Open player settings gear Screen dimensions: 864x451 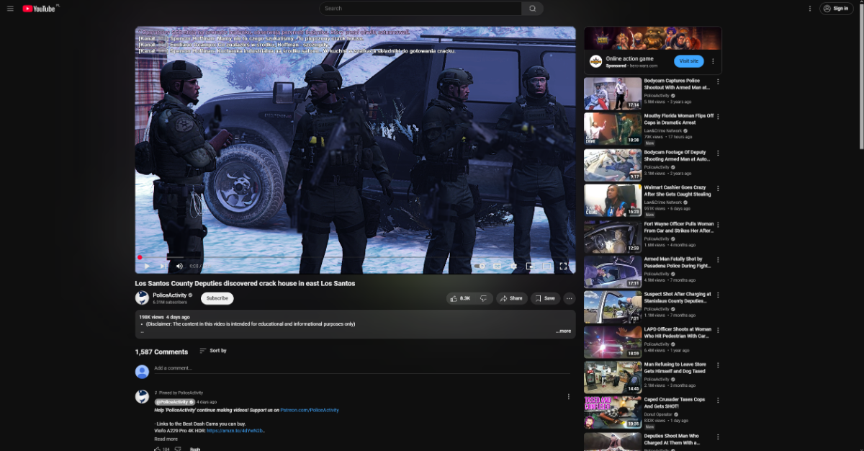513,266
